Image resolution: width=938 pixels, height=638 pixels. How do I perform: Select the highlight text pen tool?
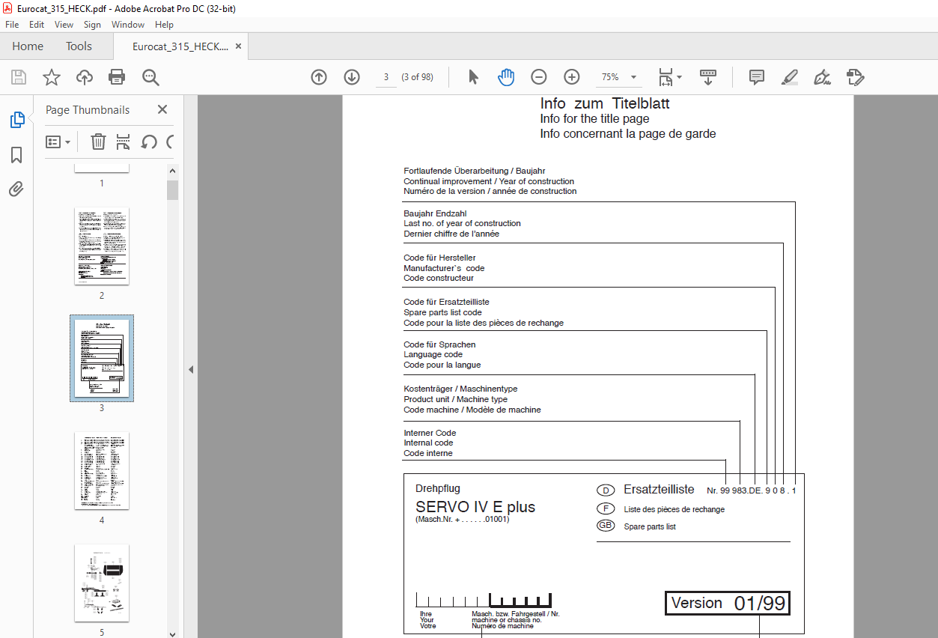pyautogui.click(x=789, y=77)
